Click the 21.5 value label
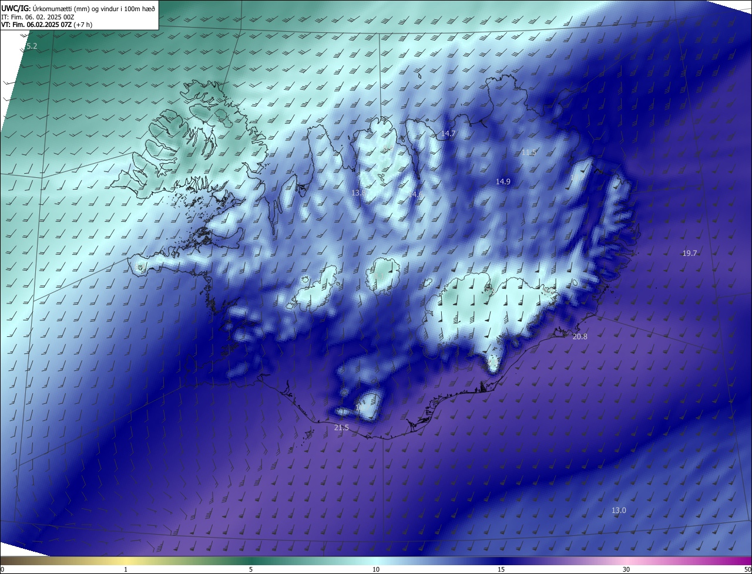Viewport: 752px width, 574px height. (x=341, y=428)
